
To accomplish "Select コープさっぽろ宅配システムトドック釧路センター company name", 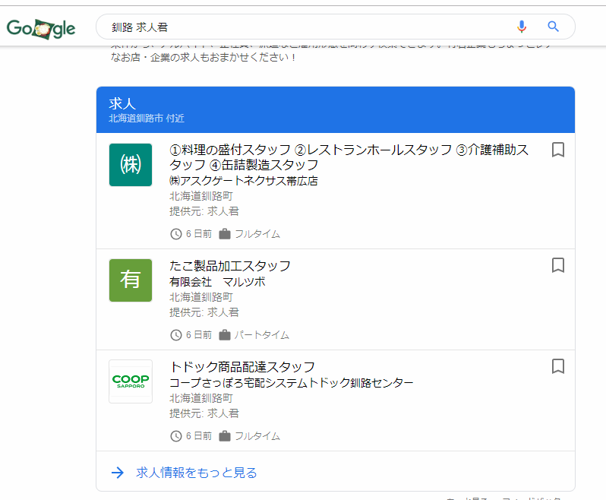I will [292, 383].
